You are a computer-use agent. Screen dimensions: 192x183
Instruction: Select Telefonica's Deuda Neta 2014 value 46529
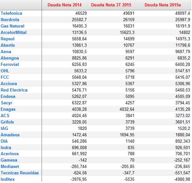tap(81, 13)
